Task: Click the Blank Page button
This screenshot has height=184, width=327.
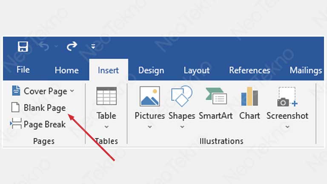Action: [x=39, y=108]
